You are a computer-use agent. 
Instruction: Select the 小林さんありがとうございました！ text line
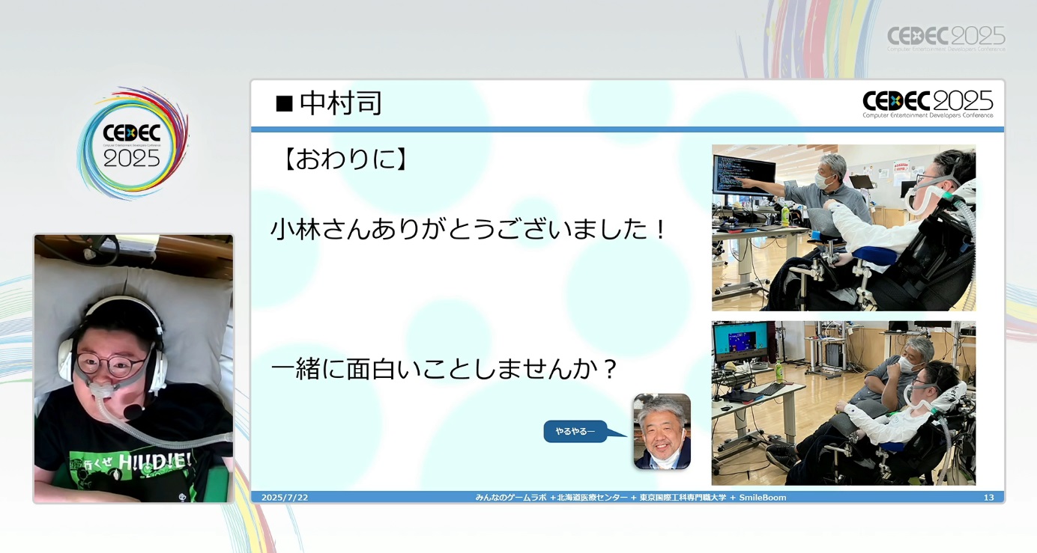(x=468, y=229)
